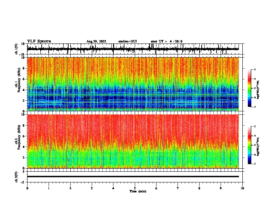This screenshot has width=273, height=211.
Task: Select the "start UT = 4 :20: 0" label
Action: click(x=166, y=41)
